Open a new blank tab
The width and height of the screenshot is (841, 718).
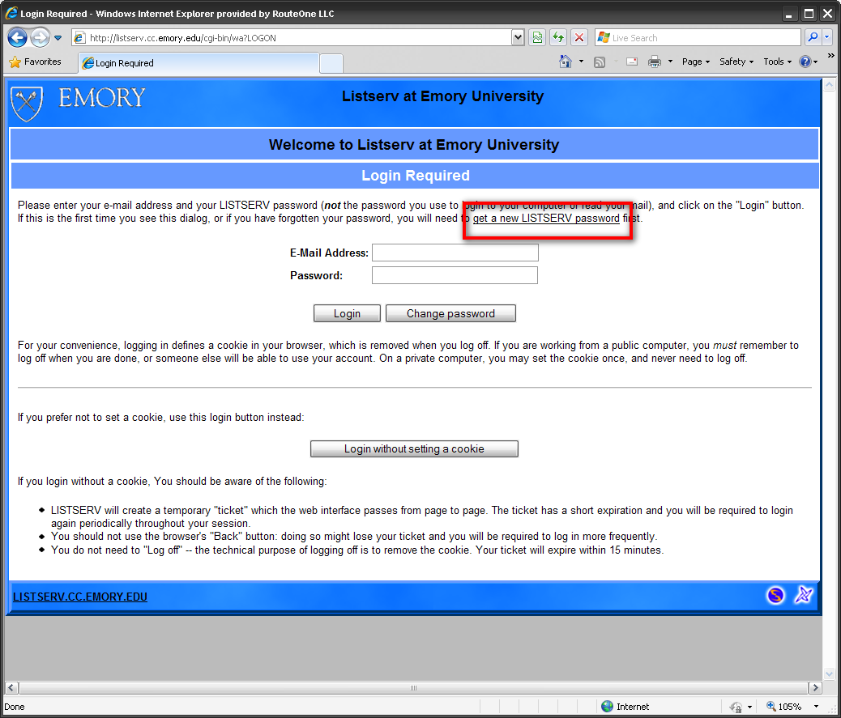pos(331,63)
